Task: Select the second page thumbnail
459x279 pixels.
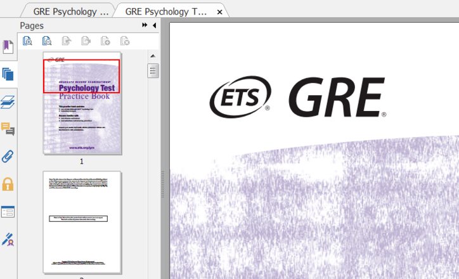Action: tap(82, 223)
